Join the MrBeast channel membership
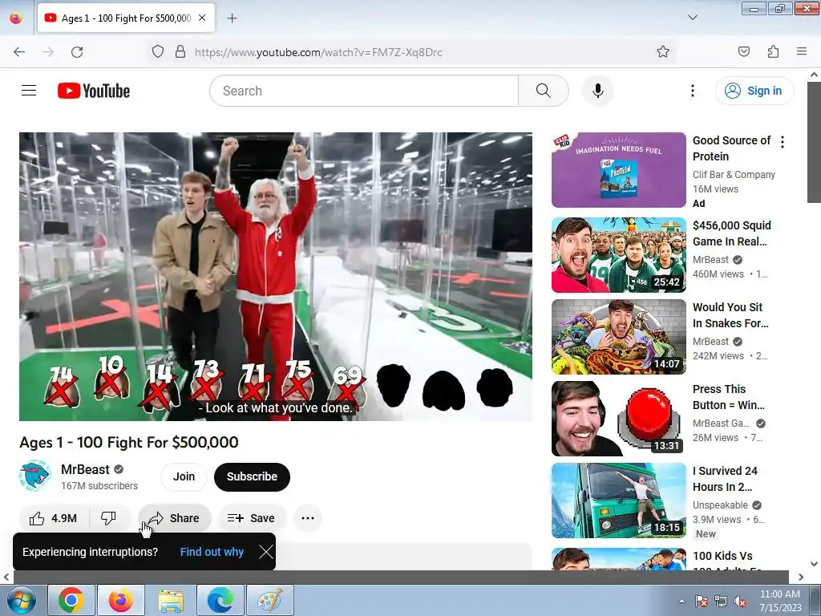Image resolution: width=821 pixels, height=616 pixels. coord(184,476)
